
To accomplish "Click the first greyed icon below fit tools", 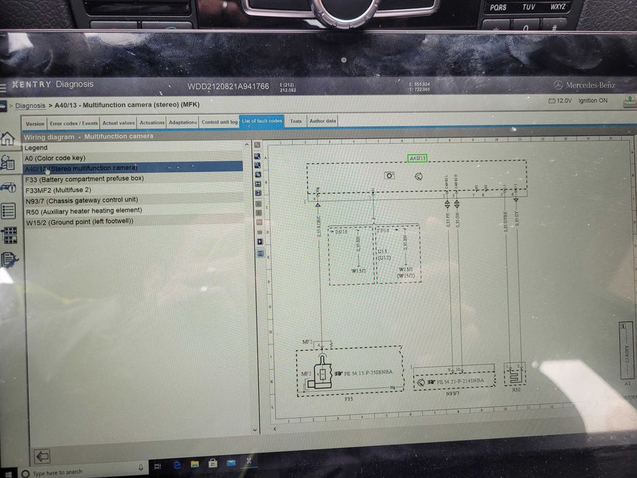I will coord(258,203).
